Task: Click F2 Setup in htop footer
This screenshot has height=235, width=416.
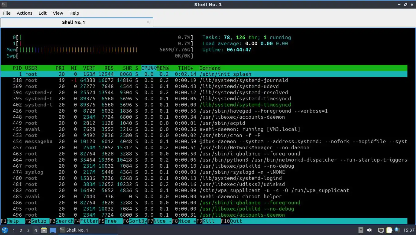Action: [x=37, y=221]
